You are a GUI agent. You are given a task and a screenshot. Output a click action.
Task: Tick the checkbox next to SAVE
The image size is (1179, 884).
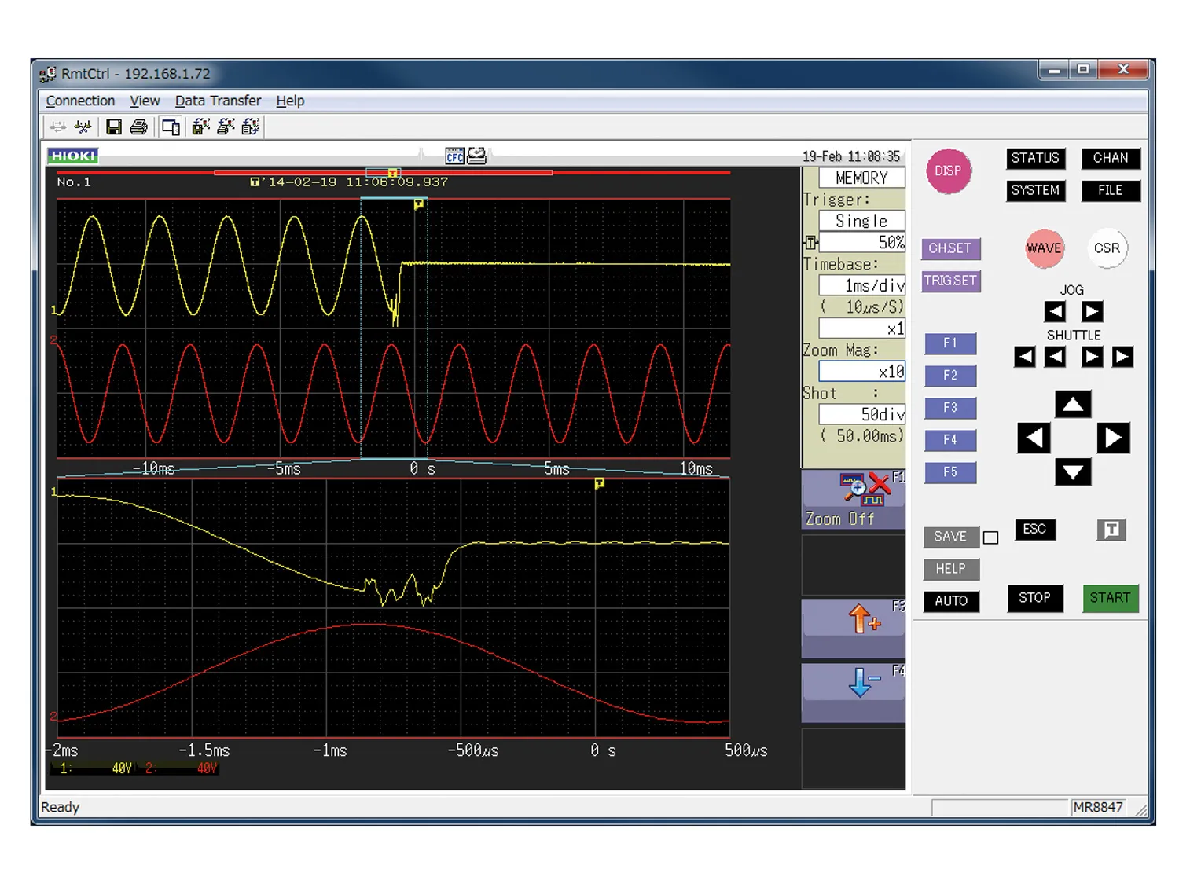990,537
